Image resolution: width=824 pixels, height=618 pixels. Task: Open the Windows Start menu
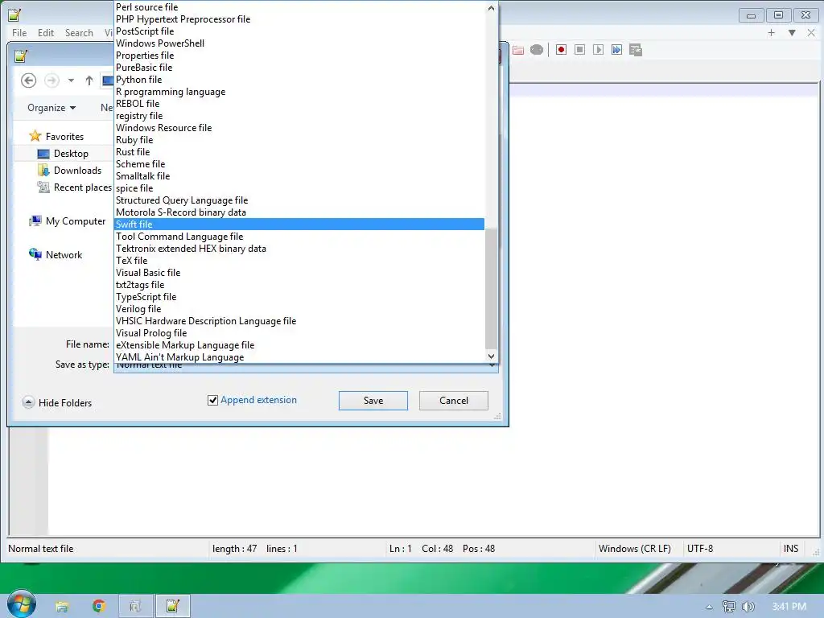21,605
